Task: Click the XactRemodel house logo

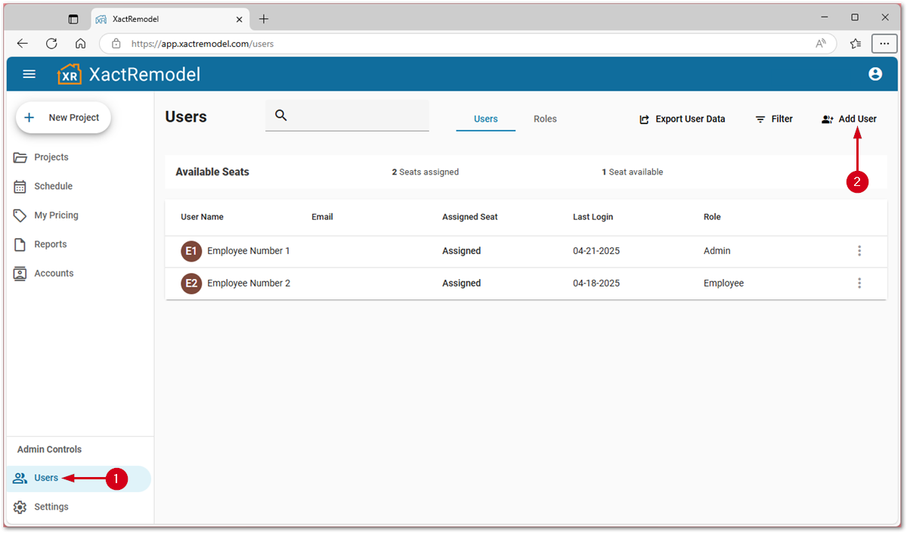Action: point(70,74)
